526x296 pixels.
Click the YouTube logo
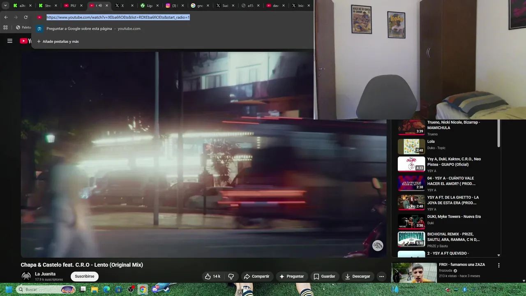coord(25,41)
